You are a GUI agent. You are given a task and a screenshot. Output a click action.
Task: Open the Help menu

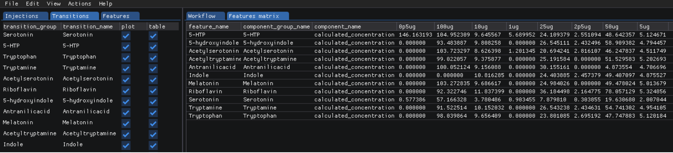105,4
